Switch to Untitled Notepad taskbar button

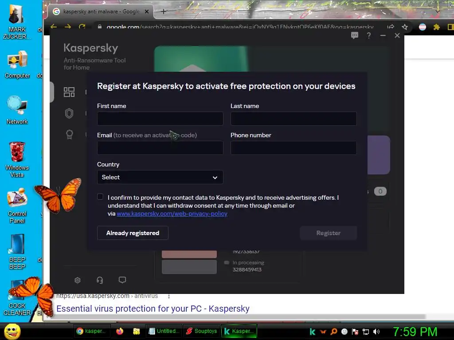(x=164, y=331)
